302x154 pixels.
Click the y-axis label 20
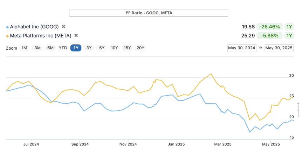coord(291,117)
